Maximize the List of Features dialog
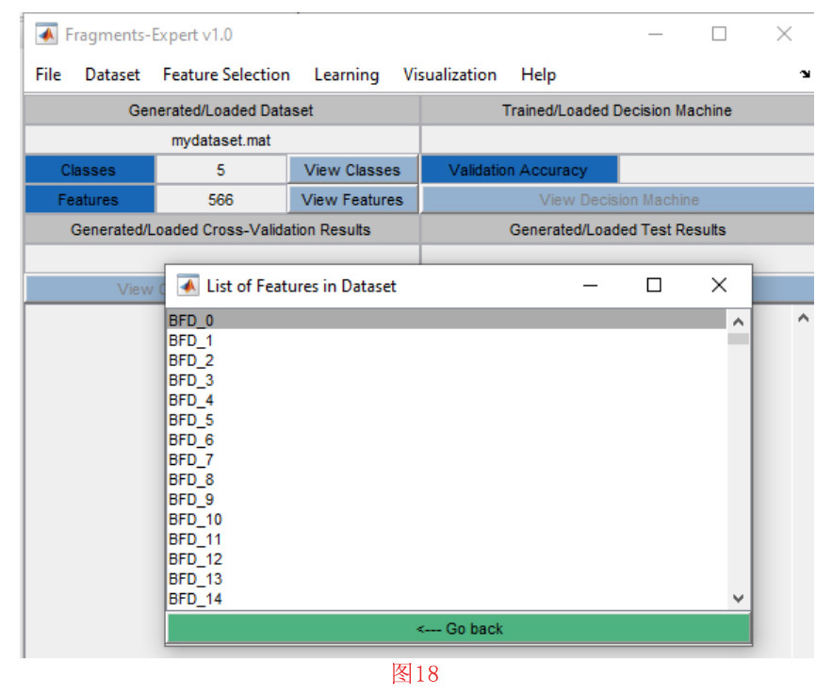Image resolution: width=832 pixels, height=696 pixels. [654, 286]
